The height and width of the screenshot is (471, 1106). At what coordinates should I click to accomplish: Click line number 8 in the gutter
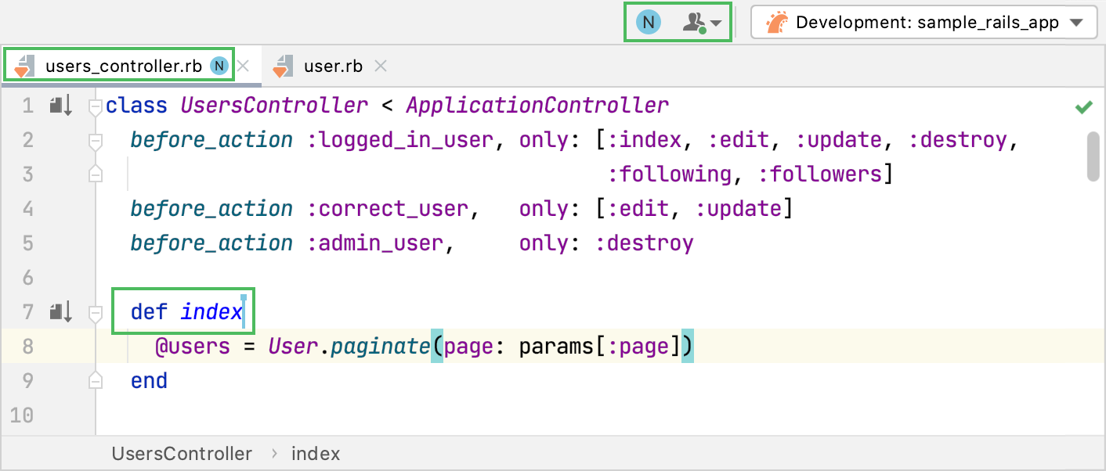coord(27,346)
